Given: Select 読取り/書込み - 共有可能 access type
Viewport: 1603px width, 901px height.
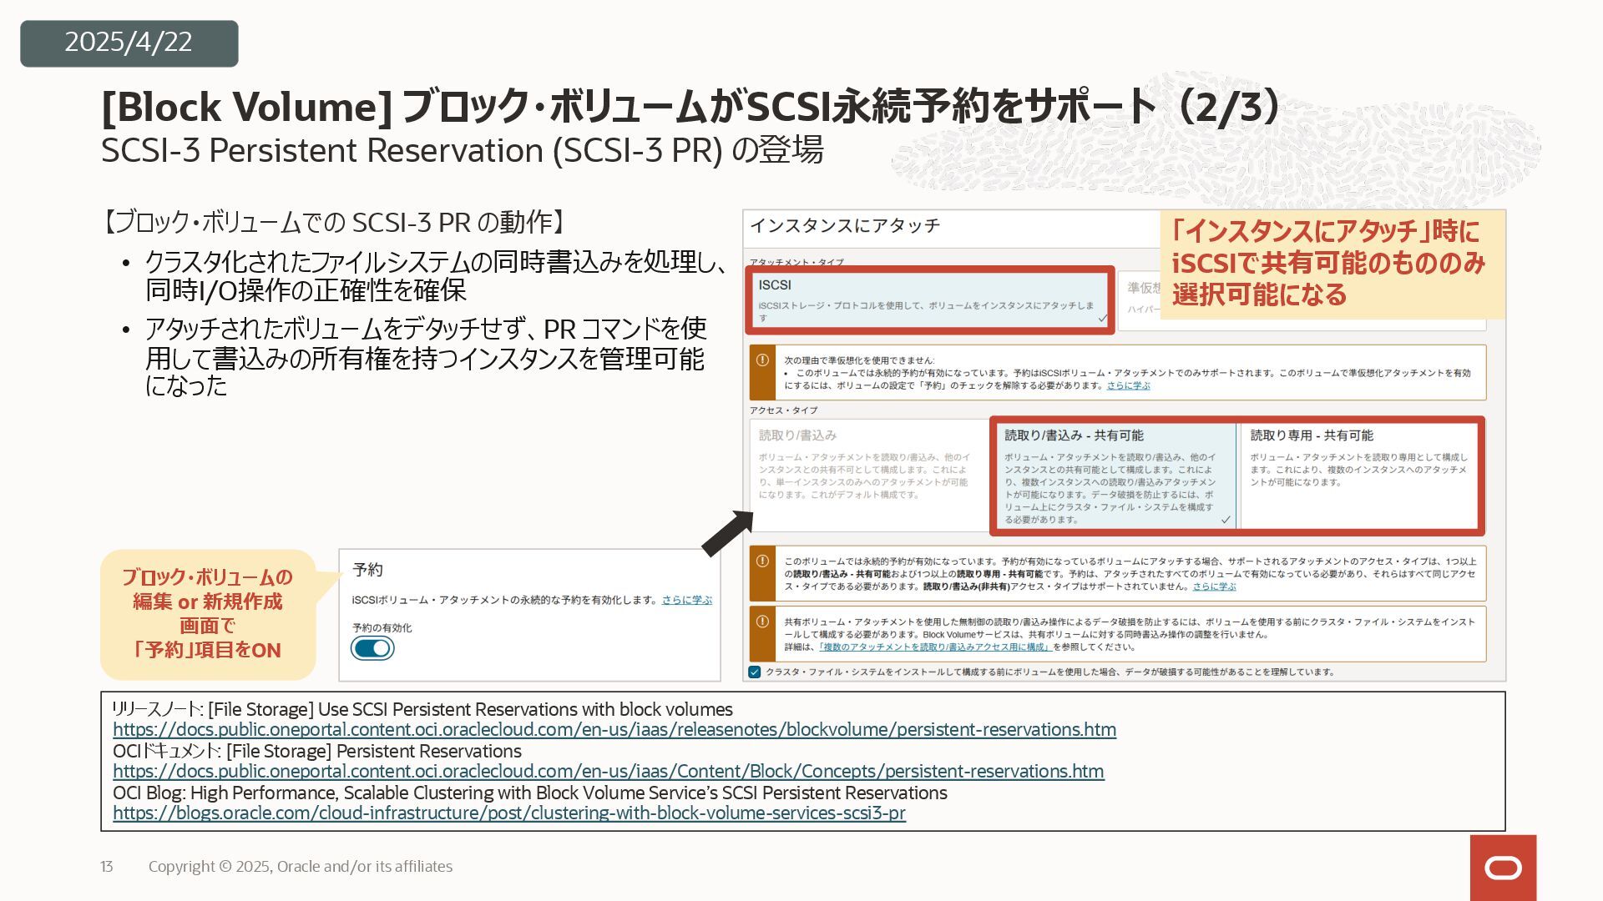Looking at the screenshot, I should (1113, 476).
